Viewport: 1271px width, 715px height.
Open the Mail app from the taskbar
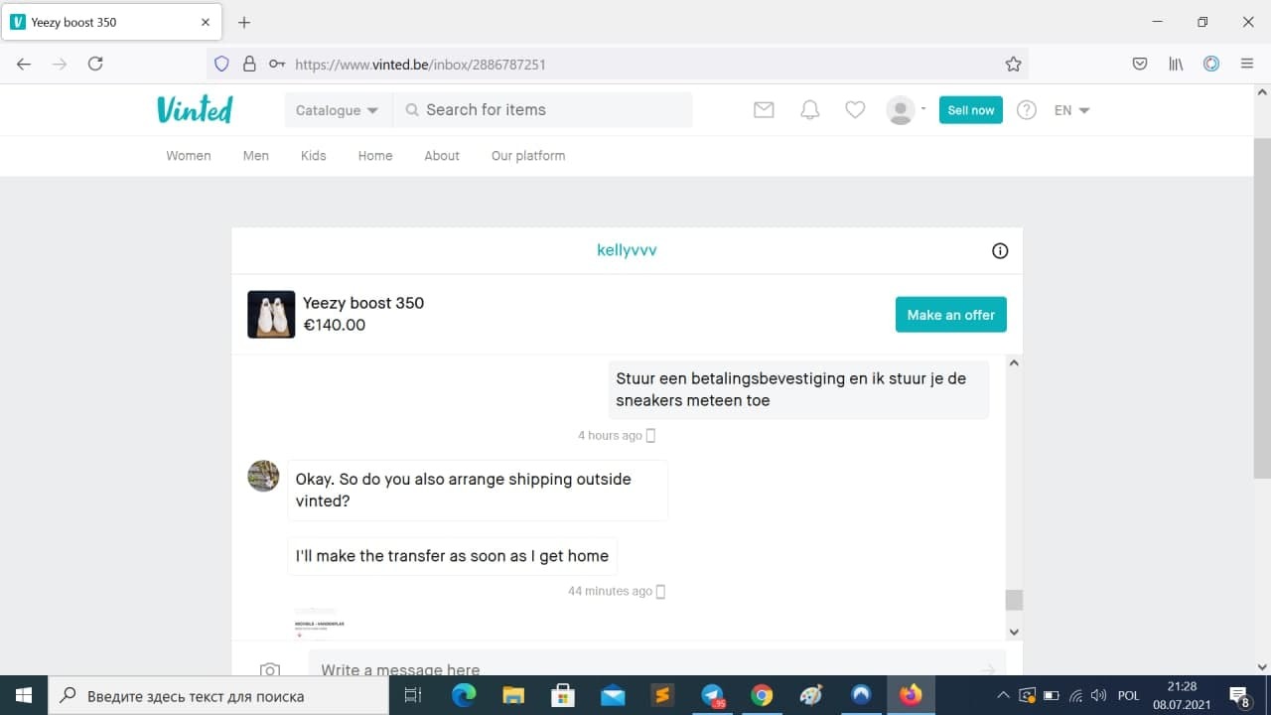coord(613,695)
